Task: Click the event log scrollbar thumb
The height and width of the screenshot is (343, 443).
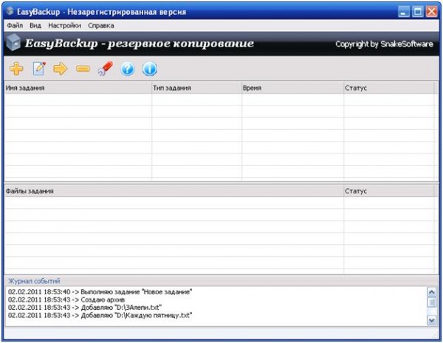Action: pos(432,302)
